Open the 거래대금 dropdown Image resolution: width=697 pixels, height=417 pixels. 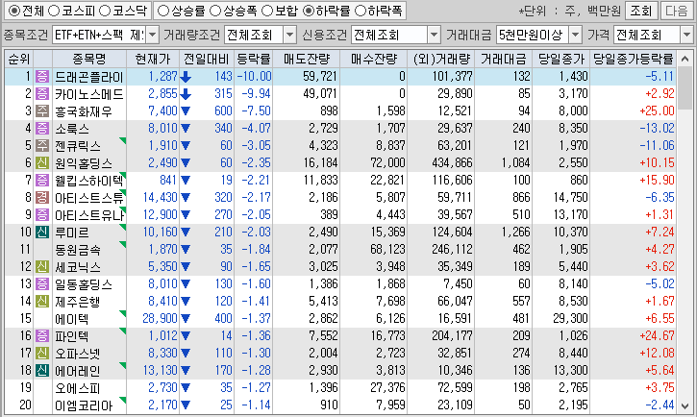pos(575,35)
